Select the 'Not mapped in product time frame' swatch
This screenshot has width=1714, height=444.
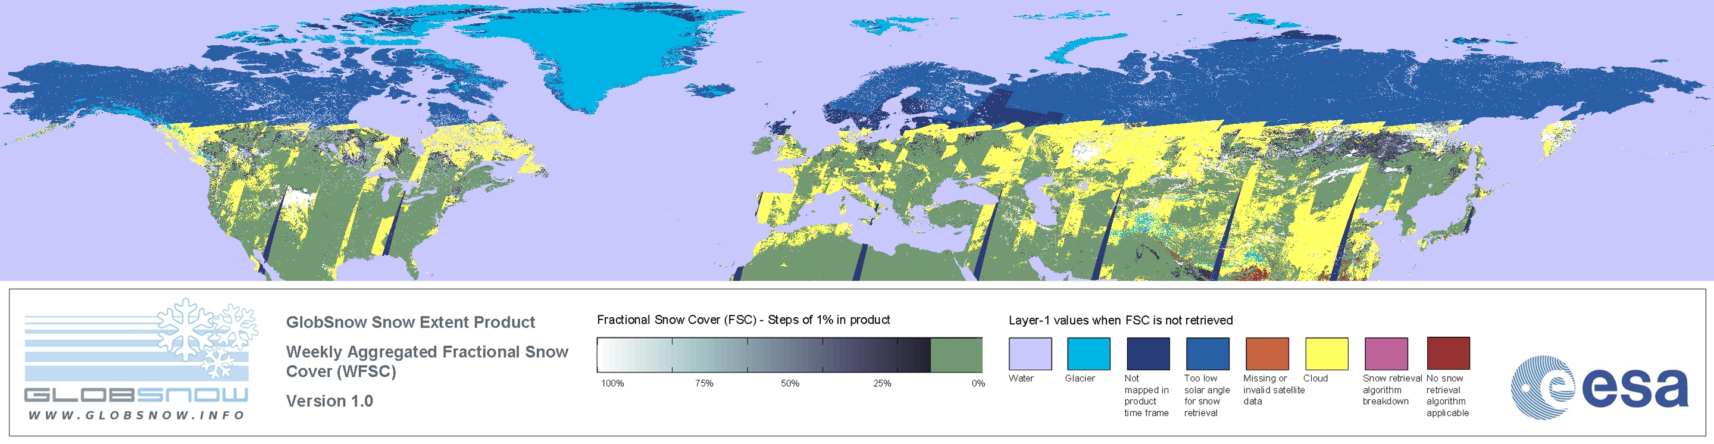tap(1148, 354)
